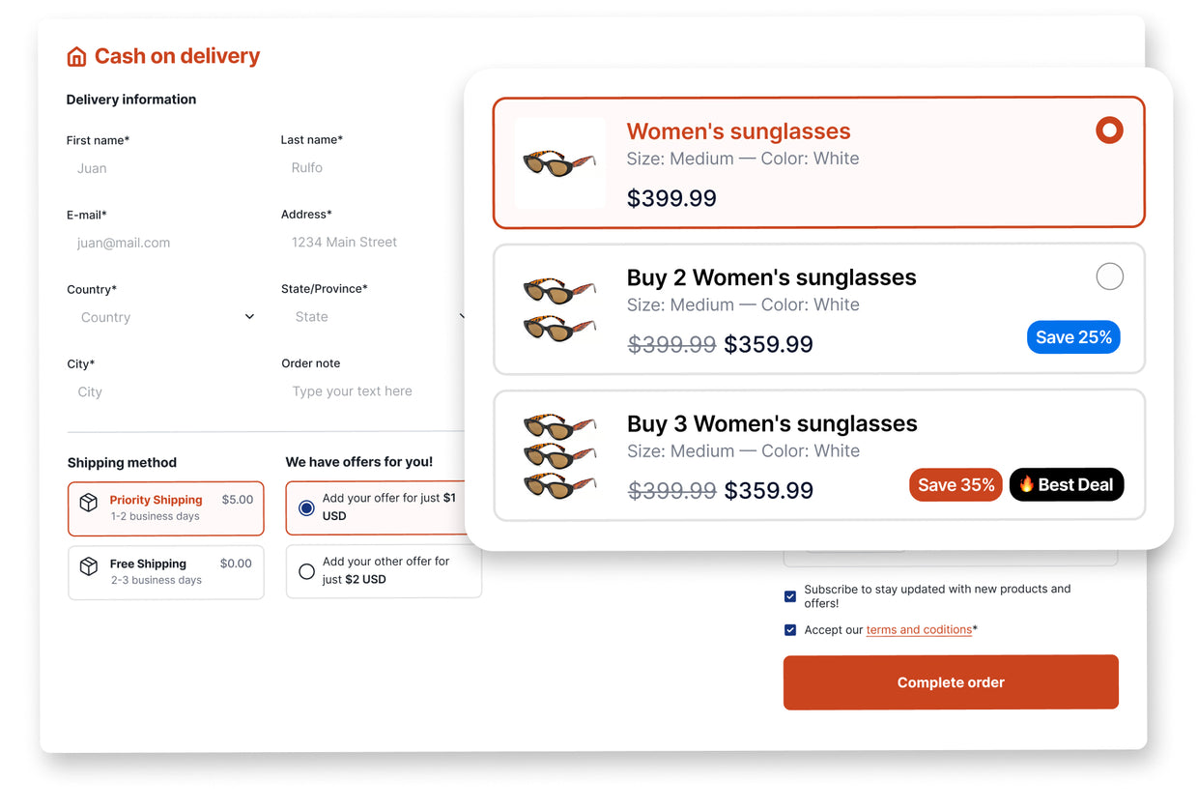Click the Save 35% badge
The height and width of the screenshot is (810, 1198).
tap(956, 485)
